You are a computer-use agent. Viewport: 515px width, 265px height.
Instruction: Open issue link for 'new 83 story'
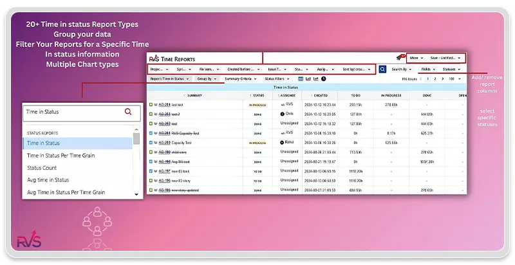coord(164,180)
